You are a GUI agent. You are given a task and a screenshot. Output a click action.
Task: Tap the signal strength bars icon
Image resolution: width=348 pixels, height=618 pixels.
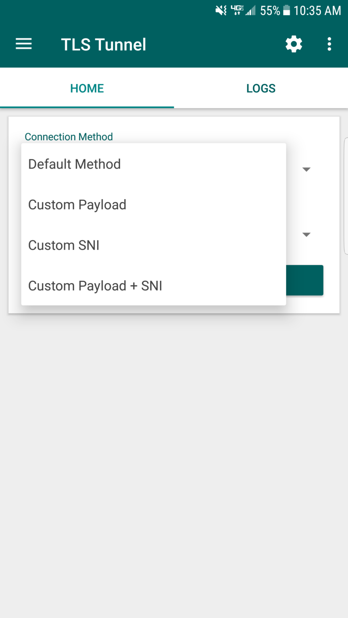point(251,11)
